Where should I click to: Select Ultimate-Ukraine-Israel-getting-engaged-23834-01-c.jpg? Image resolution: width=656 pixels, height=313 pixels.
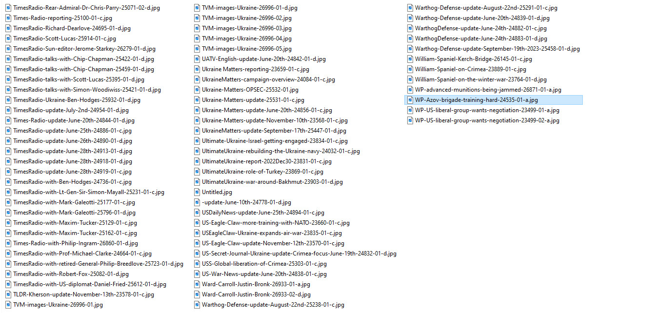[x=275, y=141]
